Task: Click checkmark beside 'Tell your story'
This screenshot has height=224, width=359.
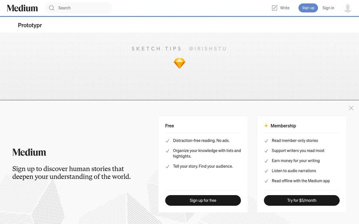Action: (167, 167)
